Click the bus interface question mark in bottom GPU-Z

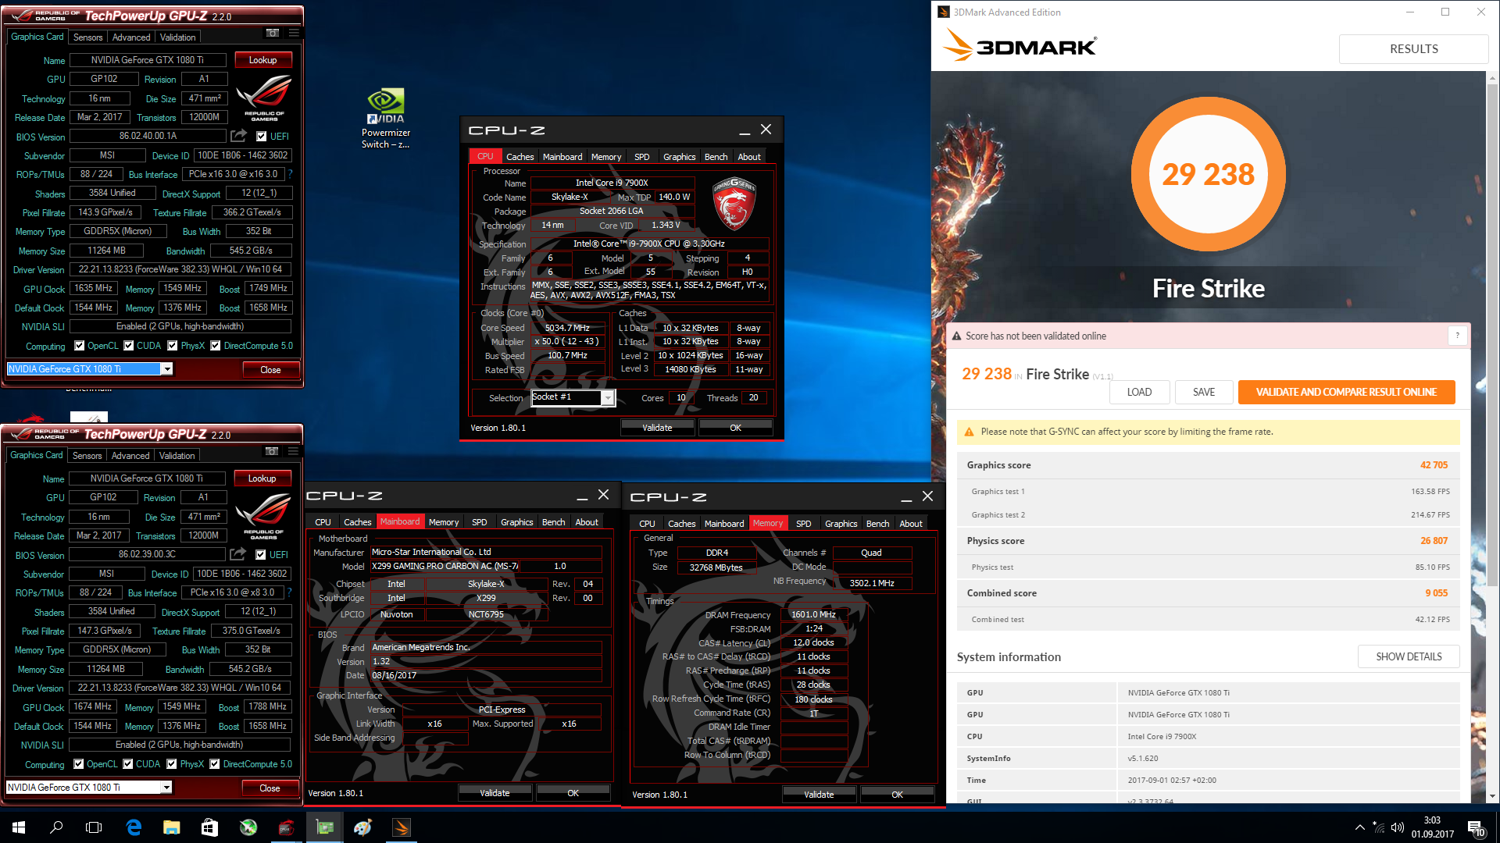pyautogui.click(x=290, y=592)
